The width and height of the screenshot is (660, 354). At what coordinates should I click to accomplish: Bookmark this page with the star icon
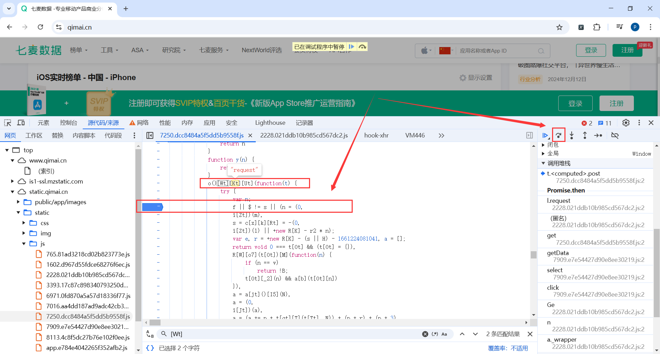tap(560, 27)
